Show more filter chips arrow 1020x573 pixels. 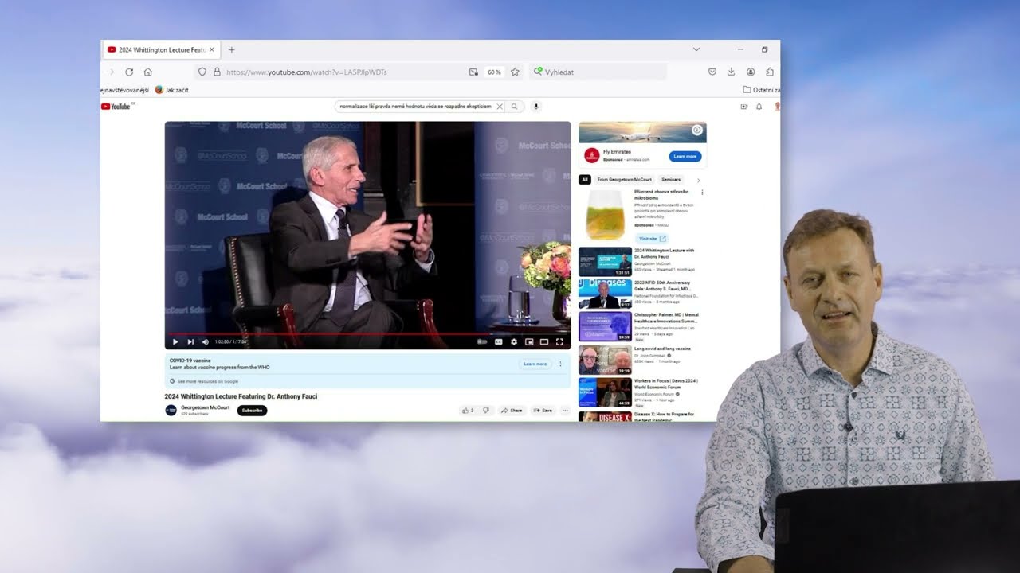pos(699,180)
